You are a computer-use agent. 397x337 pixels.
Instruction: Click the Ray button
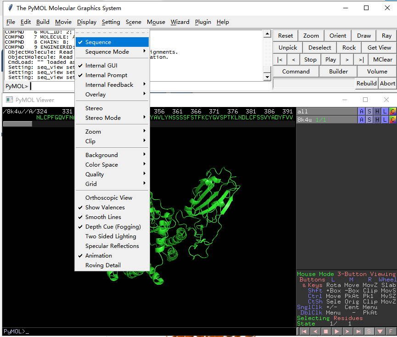pyautogui.click(x=386, y=36)
